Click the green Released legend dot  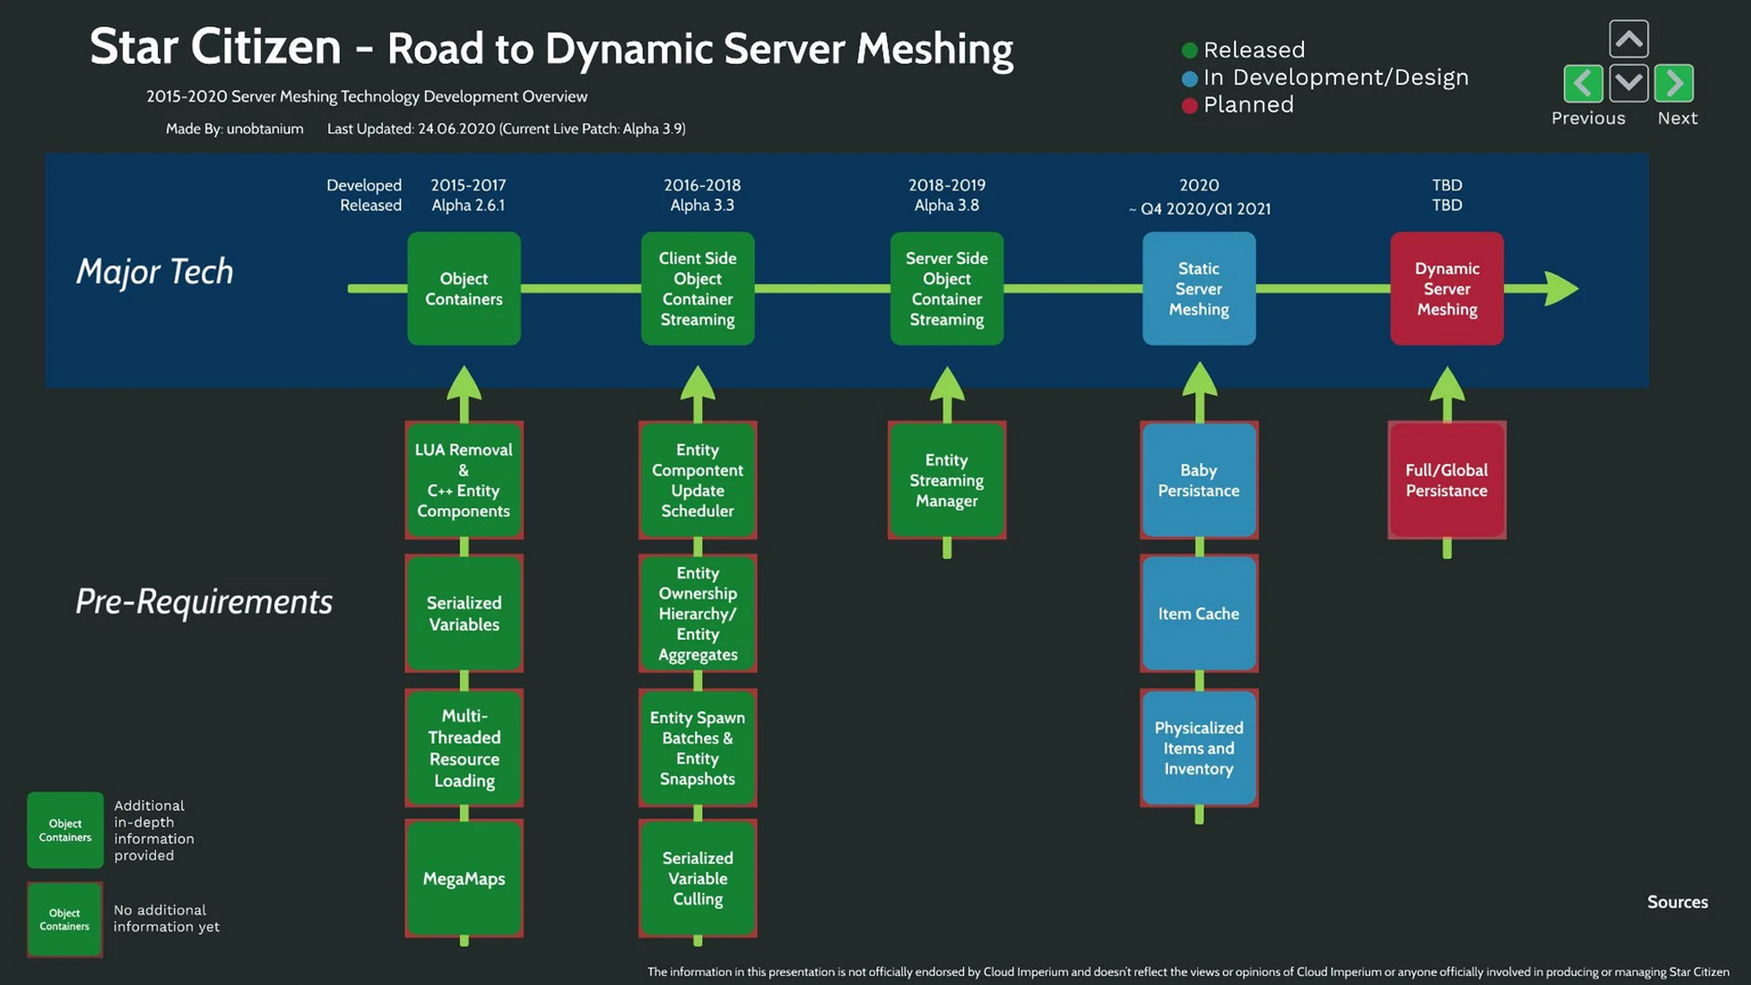point(1189,50)
